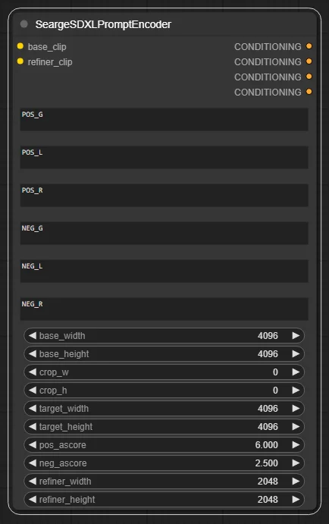Focus the POS_L prompt text box

(x=164, y=157)
